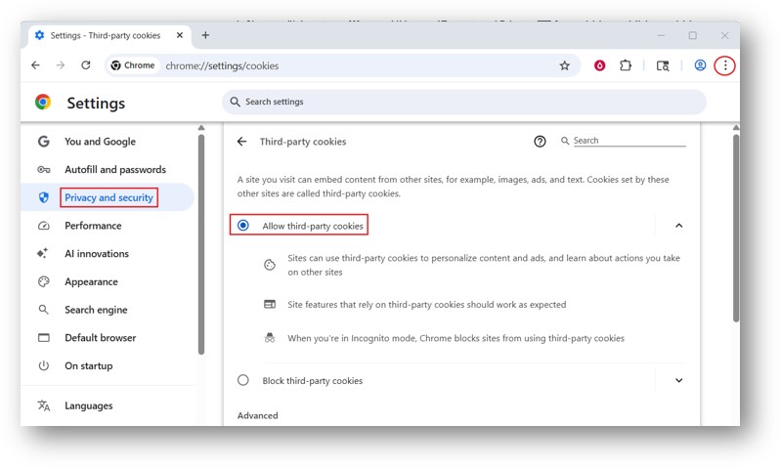This screenshot has height=467, width=781.
Task: Open the red extension icon in toolbar
Action: [600, 65]
